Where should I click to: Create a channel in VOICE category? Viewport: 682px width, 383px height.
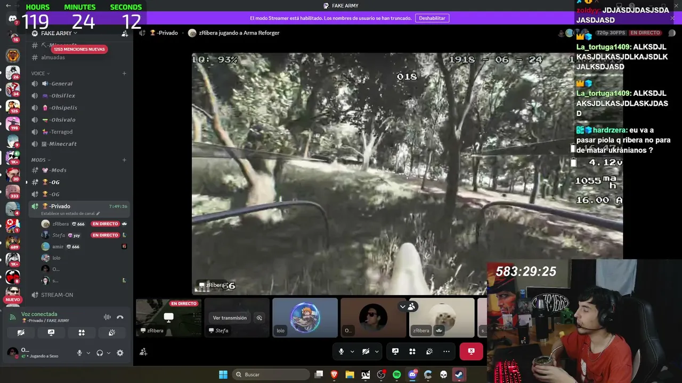click(x=124, y=73)
